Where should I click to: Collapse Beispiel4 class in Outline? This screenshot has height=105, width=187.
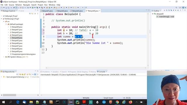click(x=153, y=14)
